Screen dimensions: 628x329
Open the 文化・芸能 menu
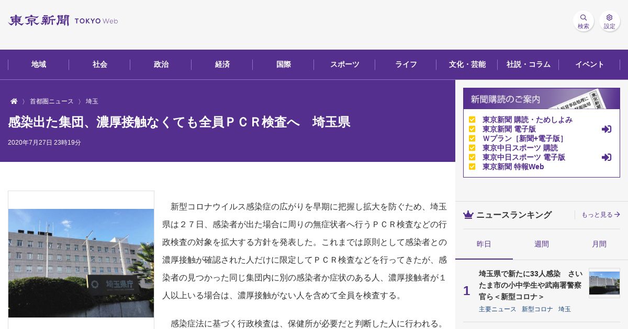coord(467,64)
